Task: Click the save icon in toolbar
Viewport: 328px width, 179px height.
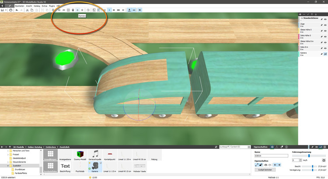Action: pos(3,10)
